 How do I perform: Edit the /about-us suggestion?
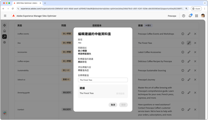coord(189,80)
